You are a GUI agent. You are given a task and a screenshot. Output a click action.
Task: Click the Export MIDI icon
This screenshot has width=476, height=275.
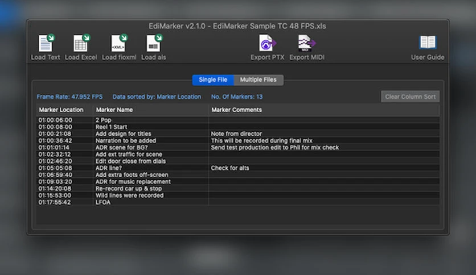pyautogui.click(x=306, y=43)
